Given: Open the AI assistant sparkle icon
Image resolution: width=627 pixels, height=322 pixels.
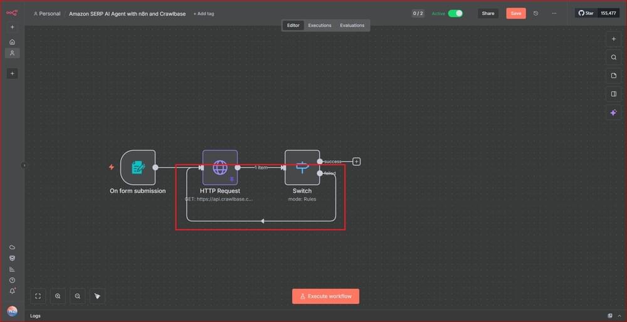Looking at the screenshot, I should tap(614, 113).
